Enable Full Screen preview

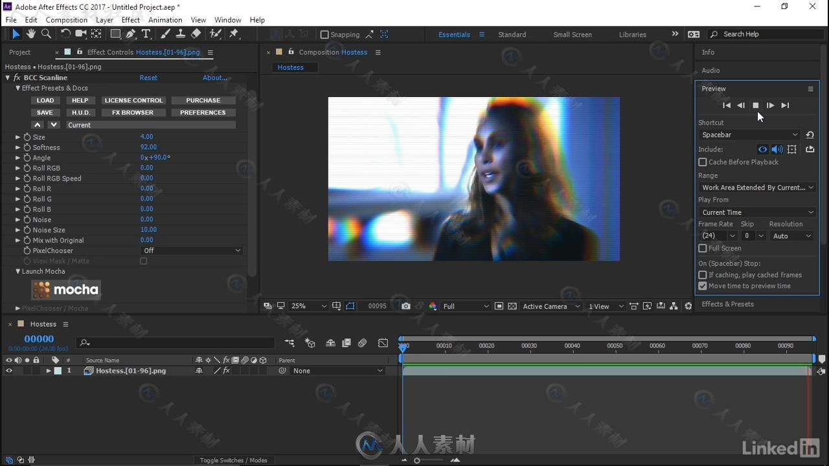click(x=703, y=248)
